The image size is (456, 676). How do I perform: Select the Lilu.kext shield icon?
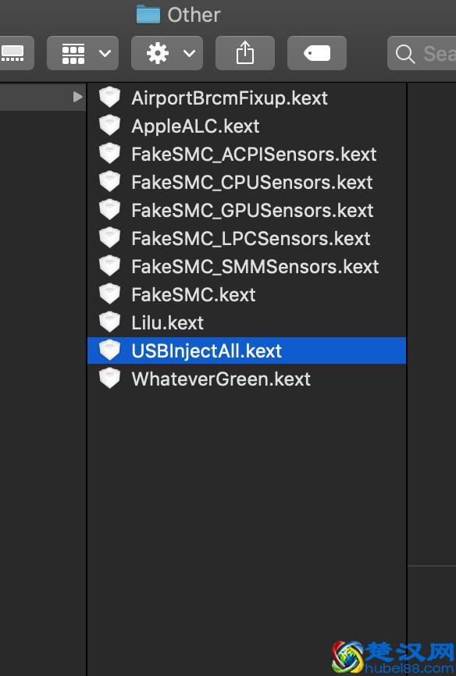pos(109,322)
